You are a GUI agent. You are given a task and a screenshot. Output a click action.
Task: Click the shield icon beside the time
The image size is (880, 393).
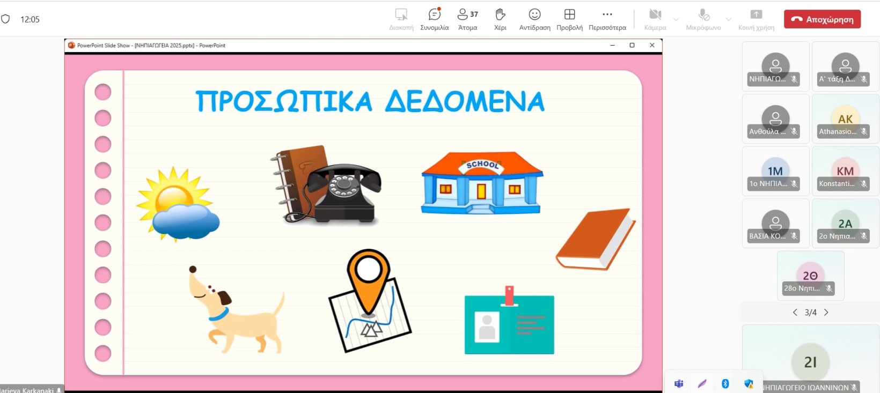pyautogui.click(x=6, y=19)
